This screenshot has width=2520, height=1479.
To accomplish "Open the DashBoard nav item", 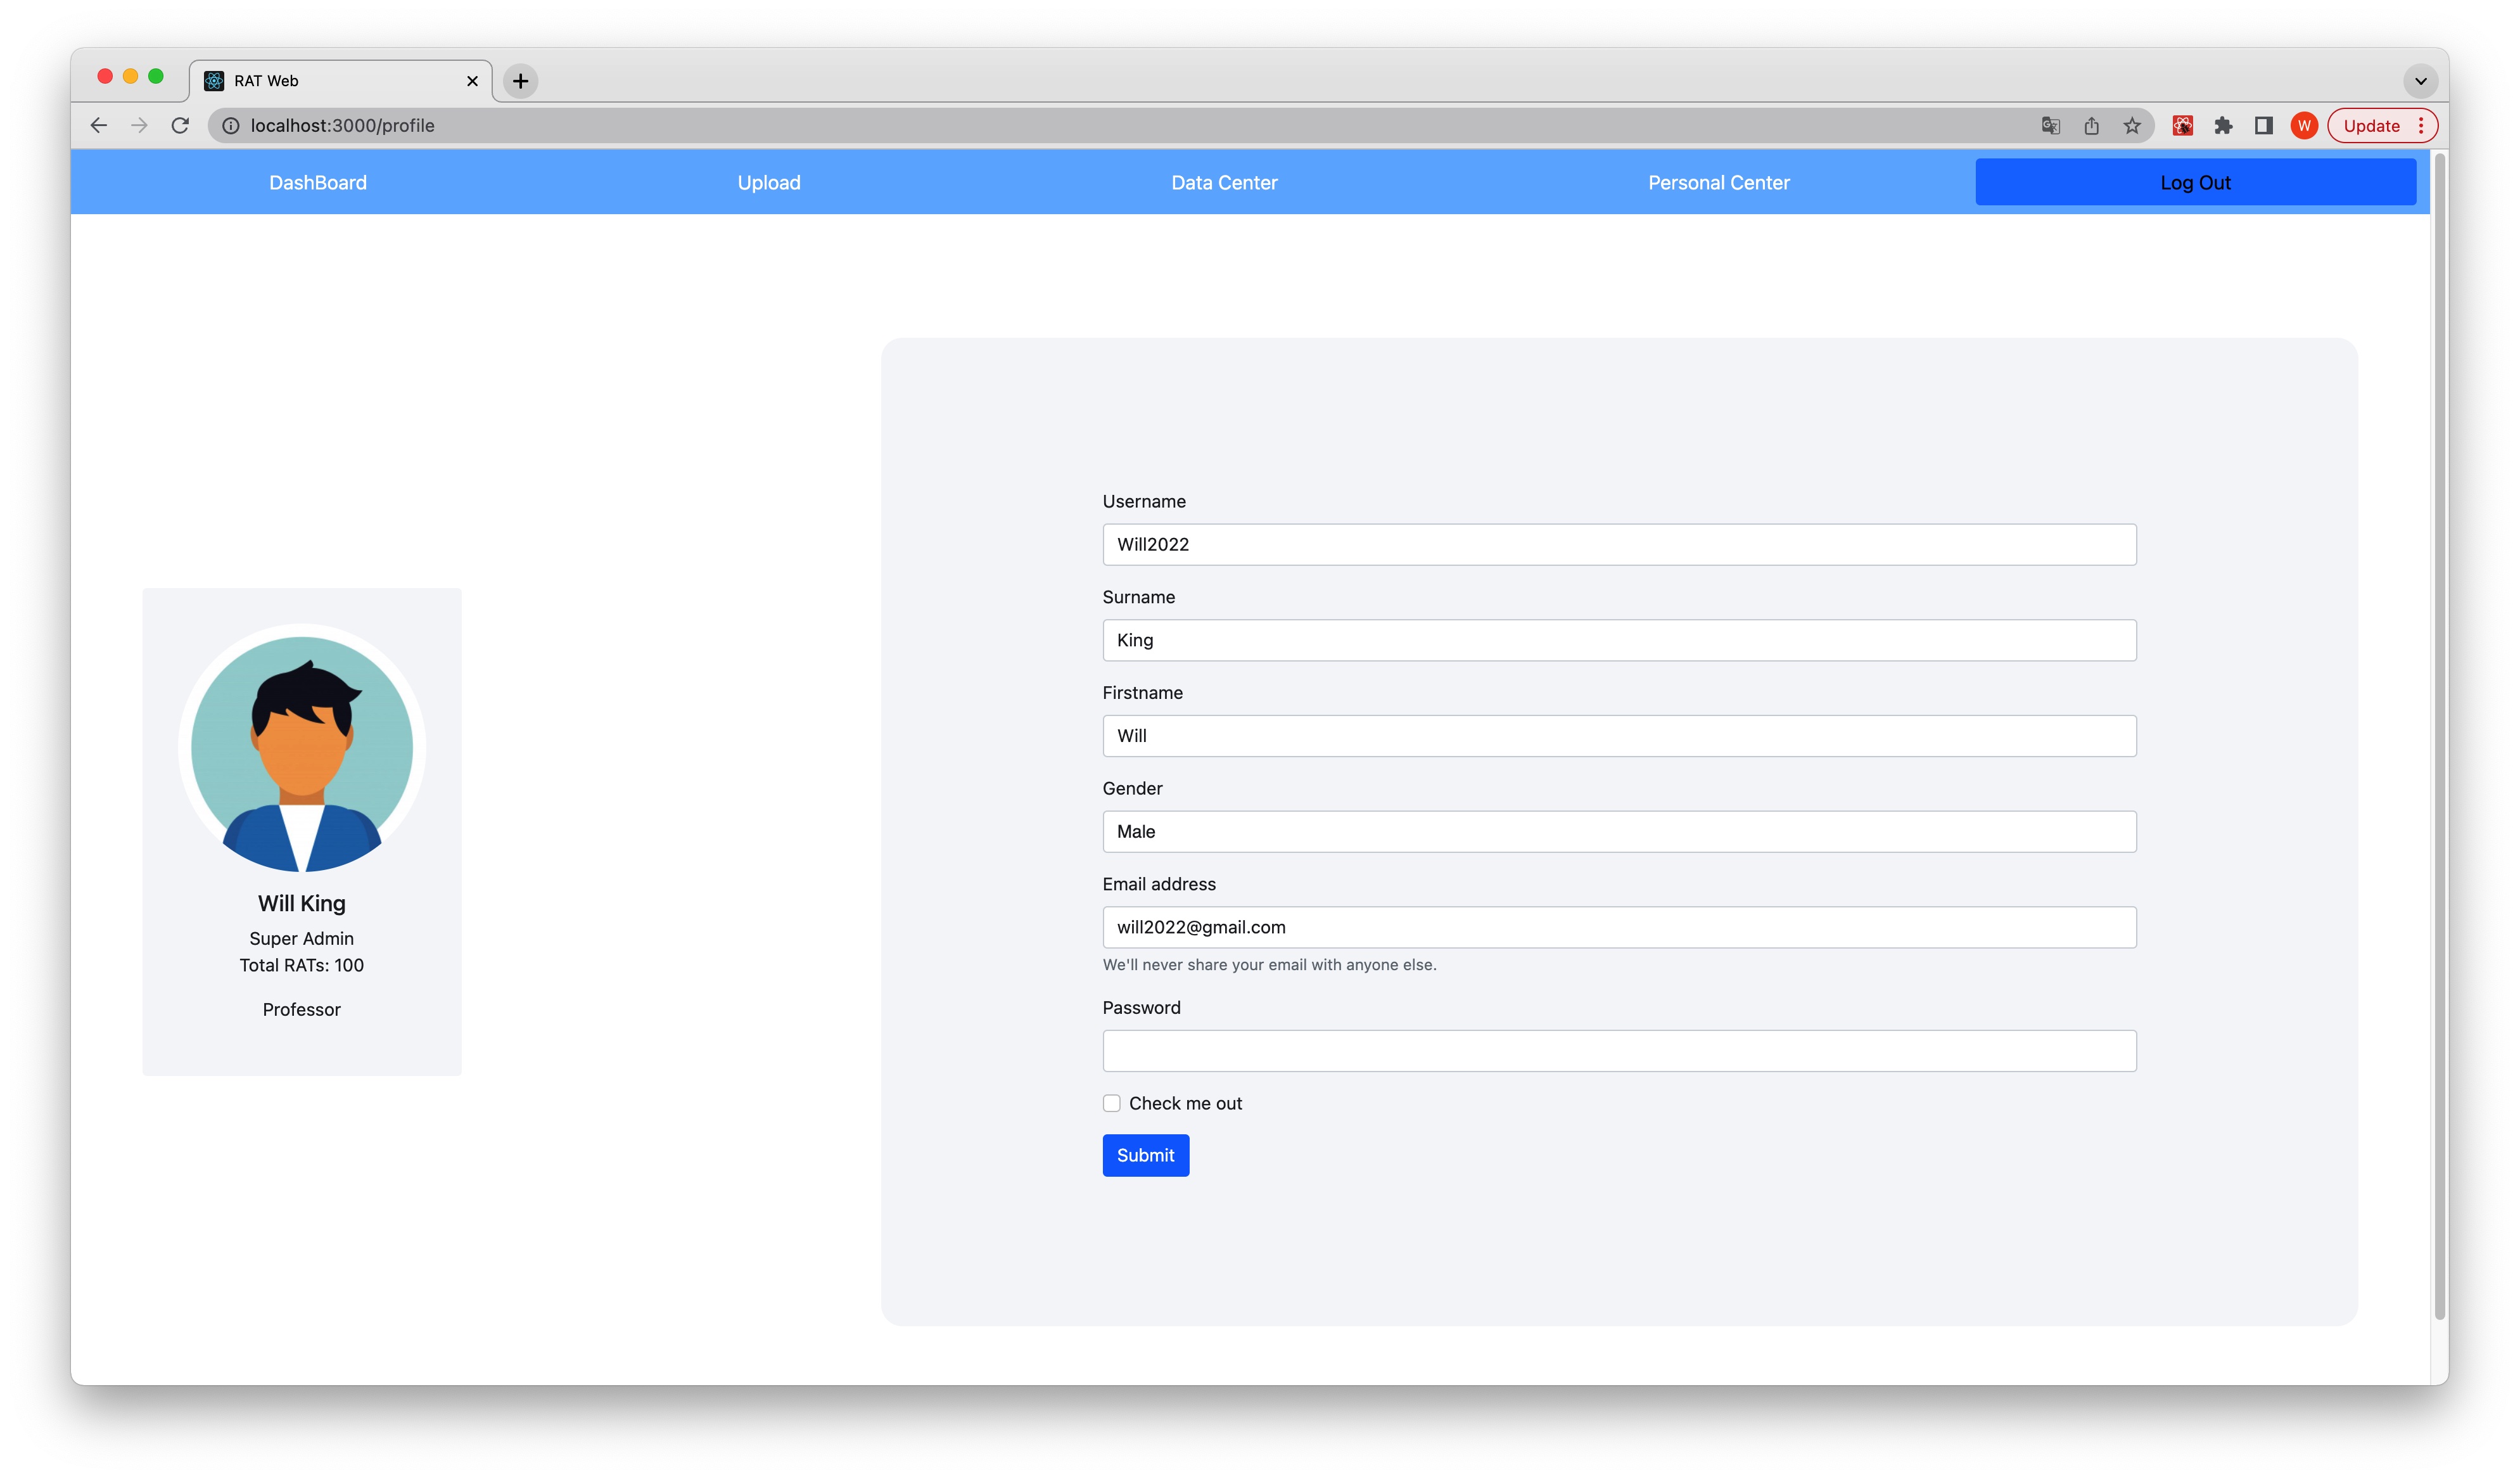I will [x=318, y=183].
